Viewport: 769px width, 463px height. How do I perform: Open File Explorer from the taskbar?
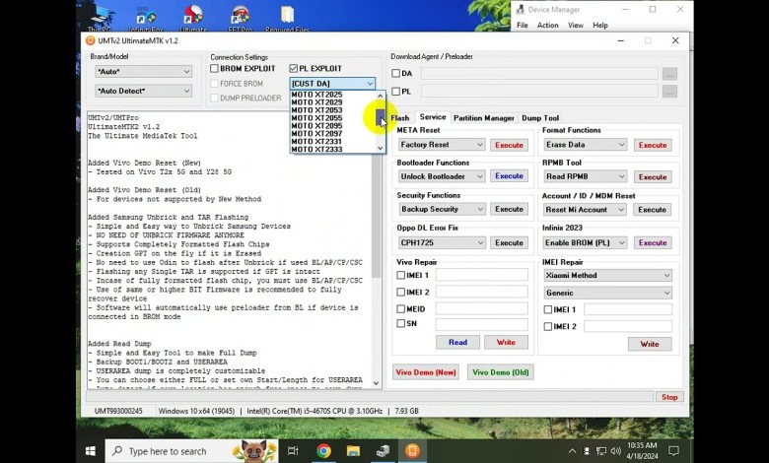click(353, 451)
